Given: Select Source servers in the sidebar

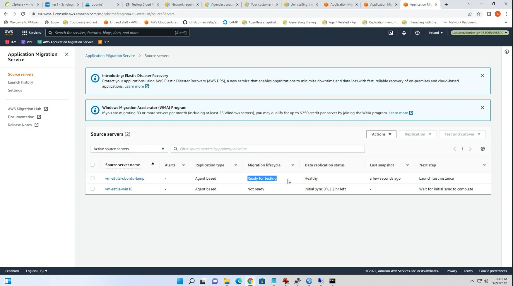Looking at the screenshot, I should click(20, 74).
